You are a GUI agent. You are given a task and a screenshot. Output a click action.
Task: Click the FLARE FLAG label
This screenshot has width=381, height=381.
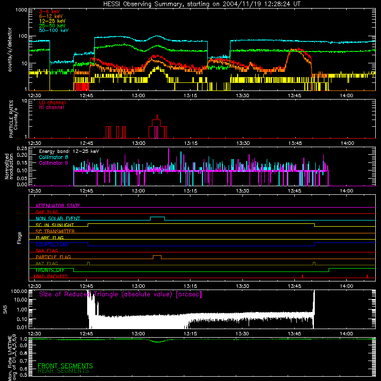50,238
